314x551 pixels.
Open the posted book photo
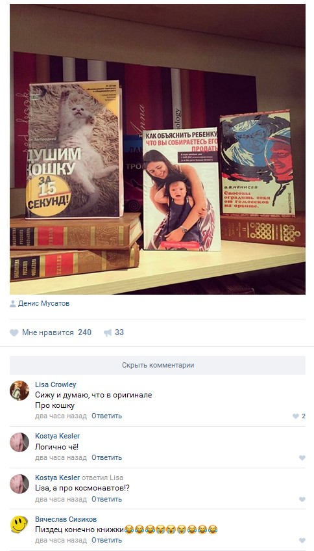[158, 149]
